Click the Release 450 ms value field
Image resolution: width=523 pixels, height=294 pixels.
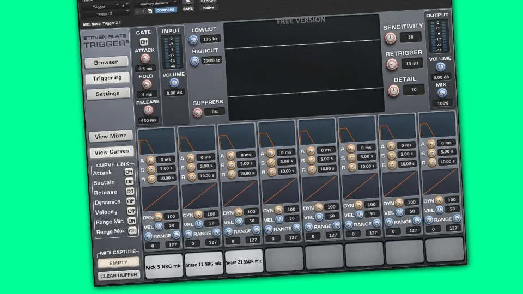coord(148,120)
